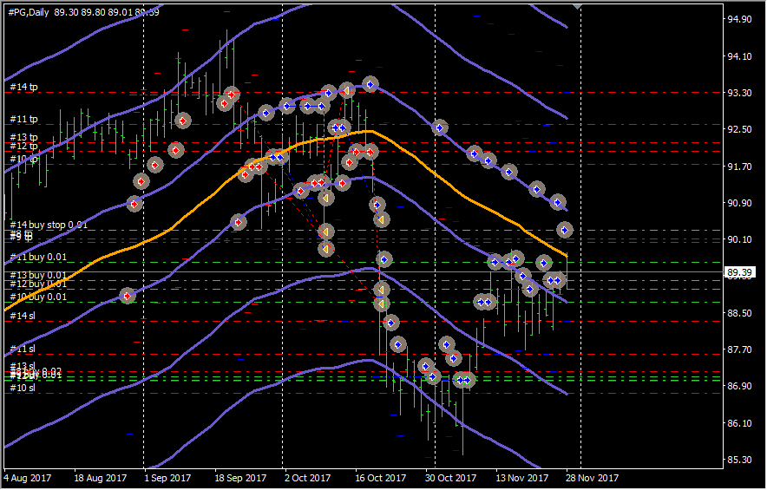Click the #14 sl stop loss label
The width and height of the screenshot is (767, 490).
click(22, 316)
